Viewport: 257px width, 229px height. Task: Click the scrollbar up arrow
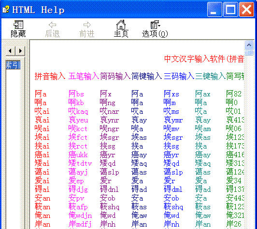coord(249,45)
